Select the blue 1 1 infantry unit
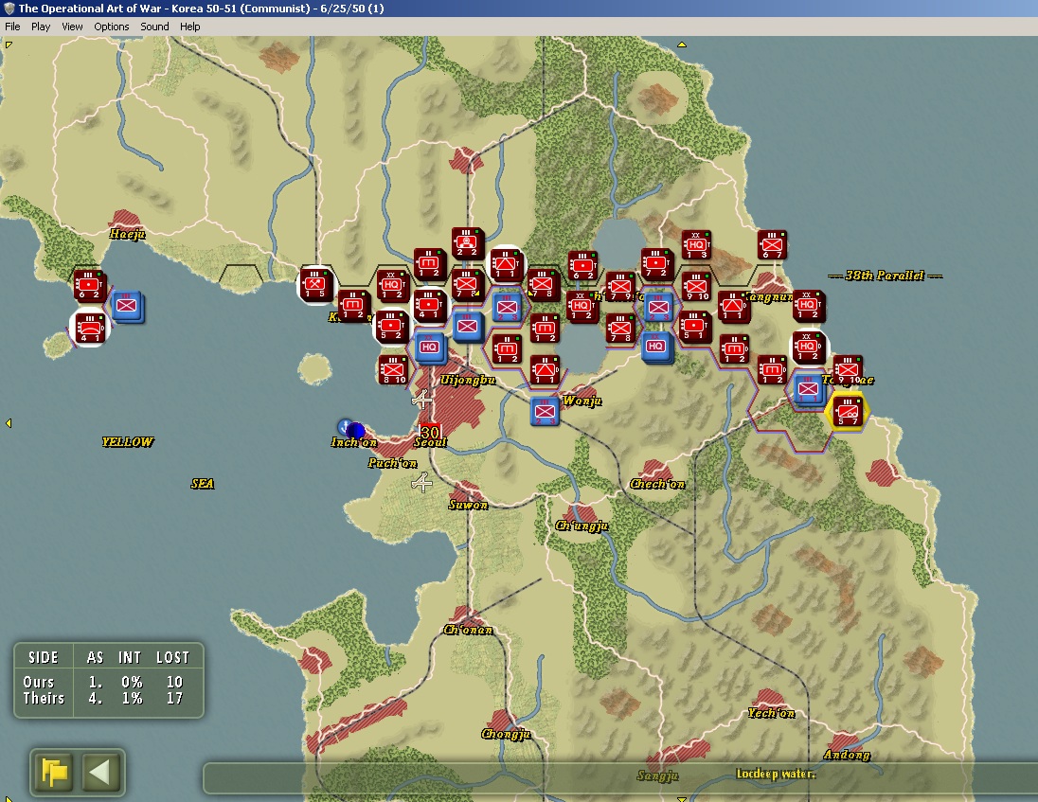The height and width of the screenshot is (802, 1038). [808, 389]
